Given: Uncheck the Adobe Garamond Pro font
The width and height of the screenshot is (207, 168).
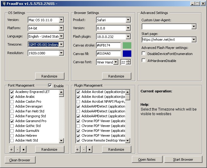Looking at the screenshot, I should [x=12, y=121].
